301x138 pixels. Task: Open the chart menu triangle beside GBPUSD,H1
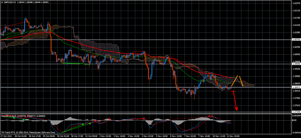2,3
